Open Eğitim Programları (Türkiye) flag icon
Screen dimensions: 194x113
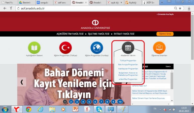(x=66, y=48)
